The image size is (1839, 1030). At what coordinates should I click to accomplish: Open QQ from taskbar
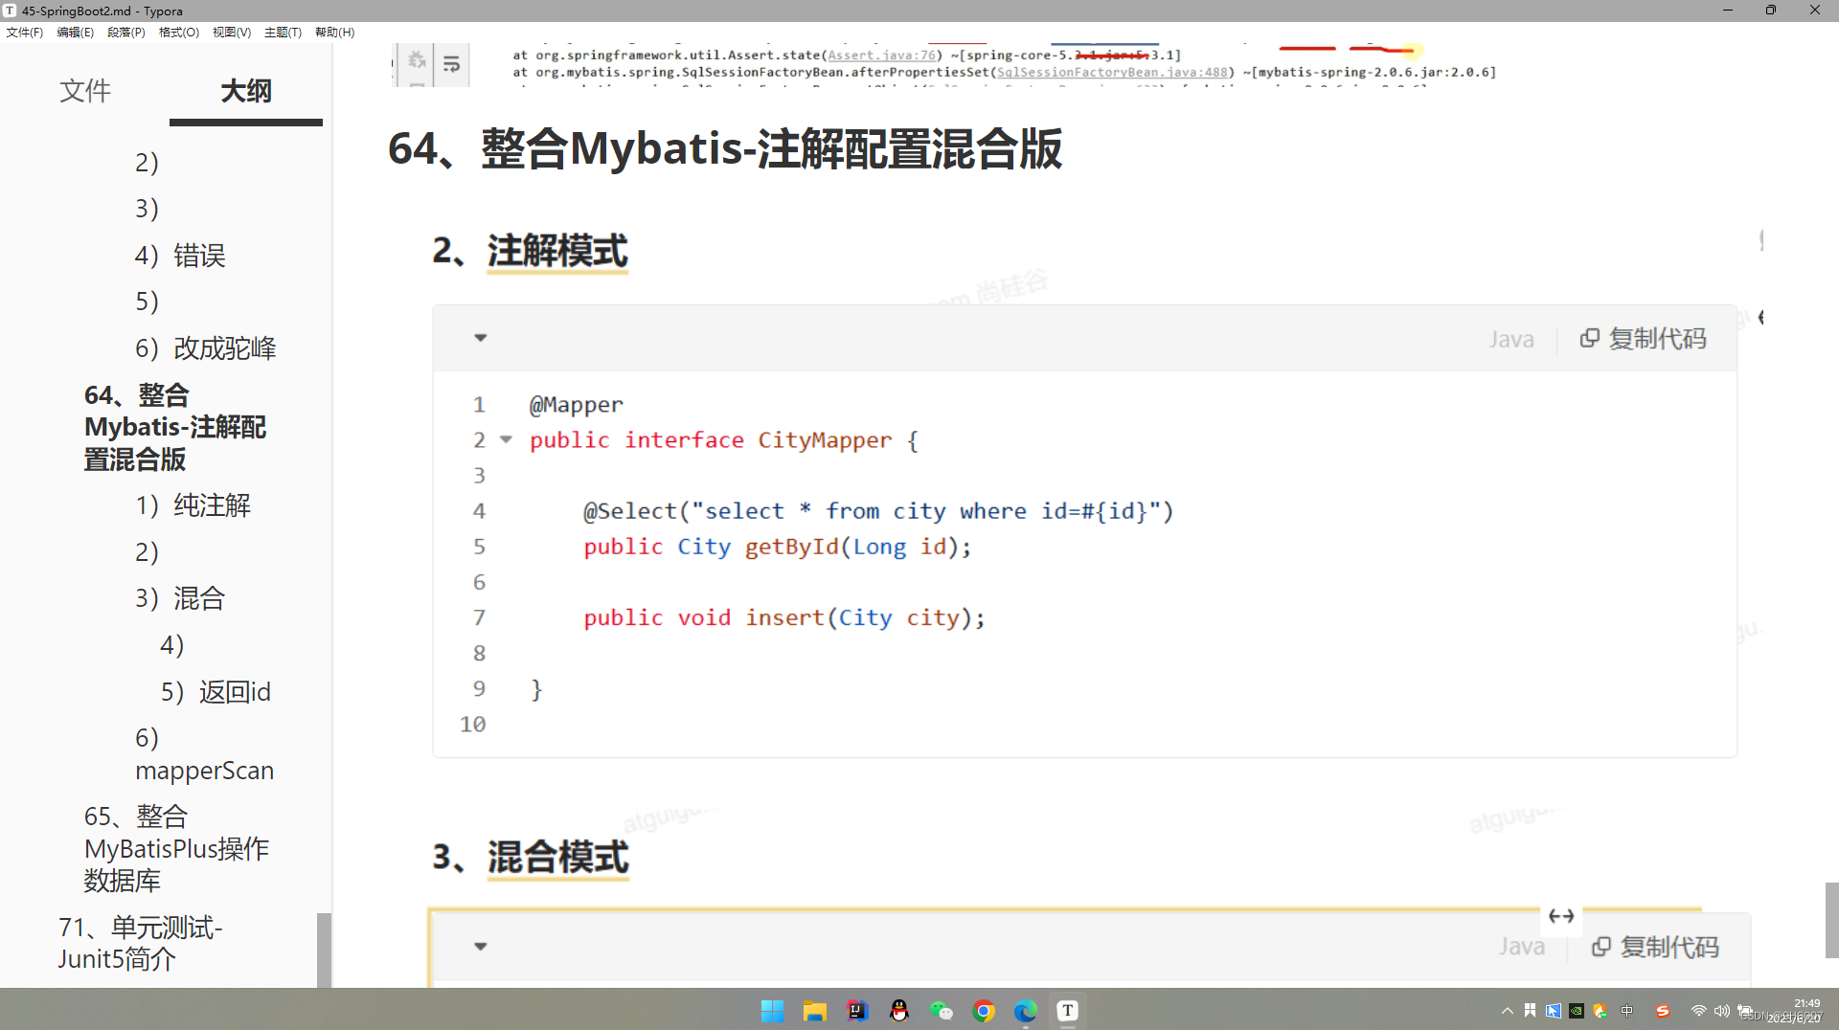pyautogui.click(x=898, y=1011)
